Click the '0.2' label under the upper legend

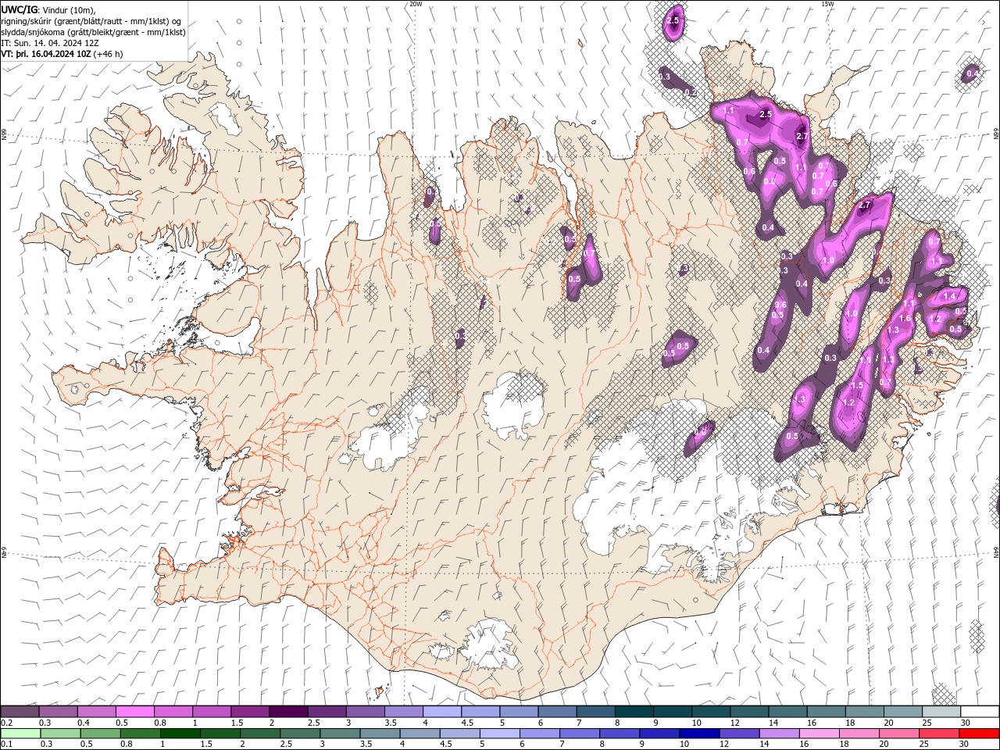tap(6, 723)
